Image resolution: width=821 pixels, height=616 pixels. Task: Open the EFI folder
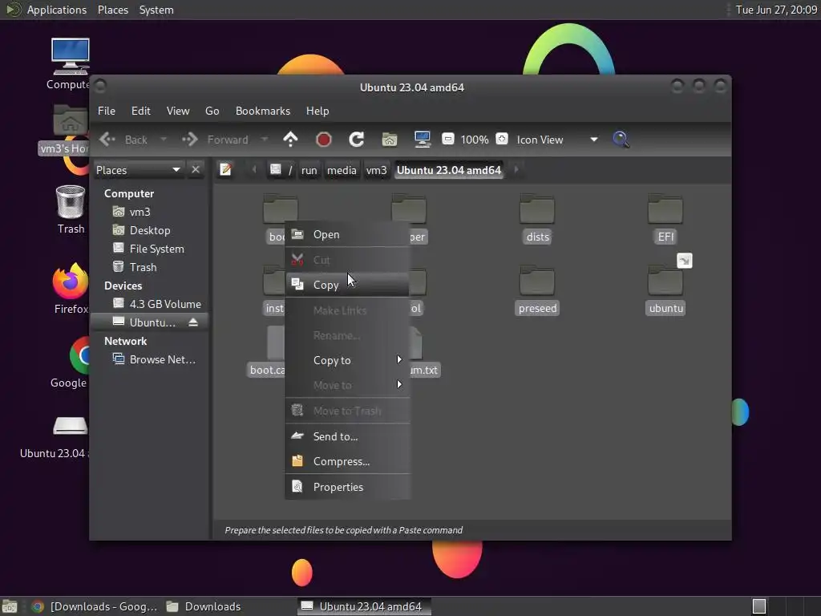(665, 219)
